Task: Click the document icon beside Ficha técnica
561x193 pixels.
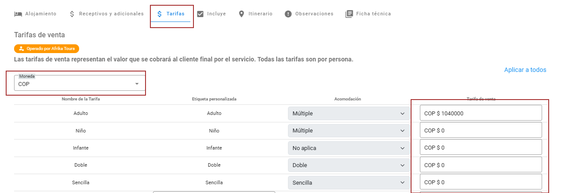Action: 349,14
